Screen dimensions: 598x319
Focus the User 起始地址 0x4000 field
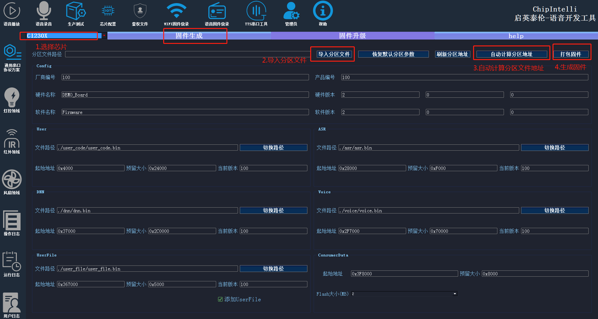tap(91, 168)
